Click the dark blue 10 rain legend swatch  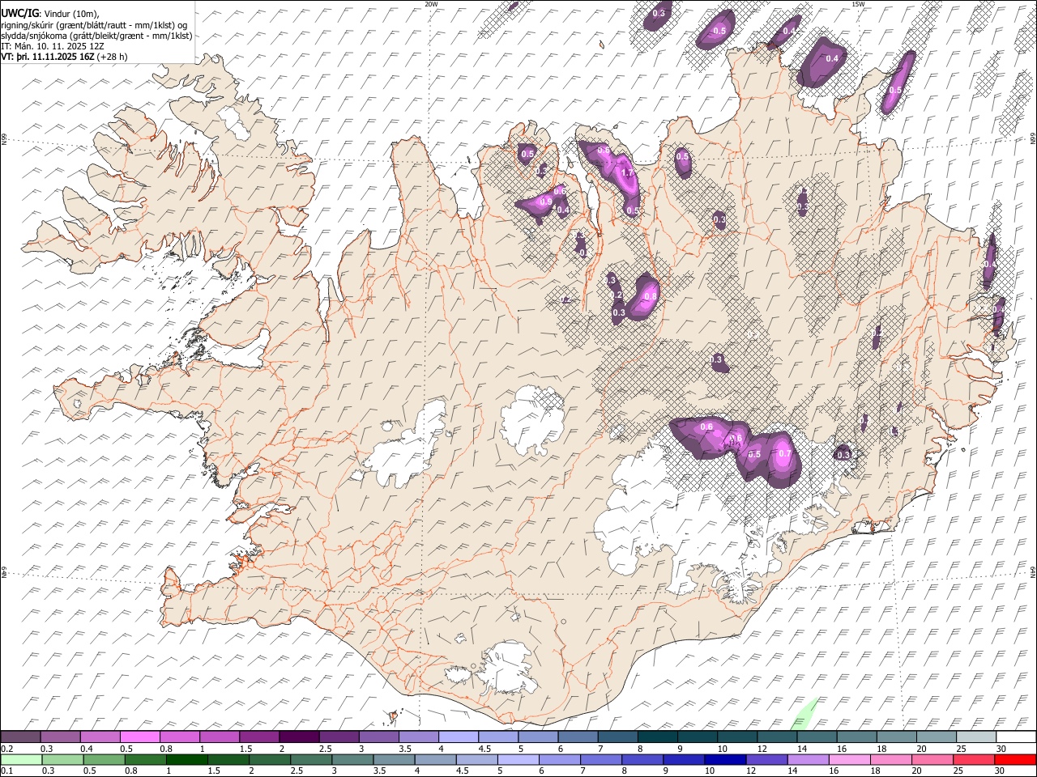[x=724, y=759]
